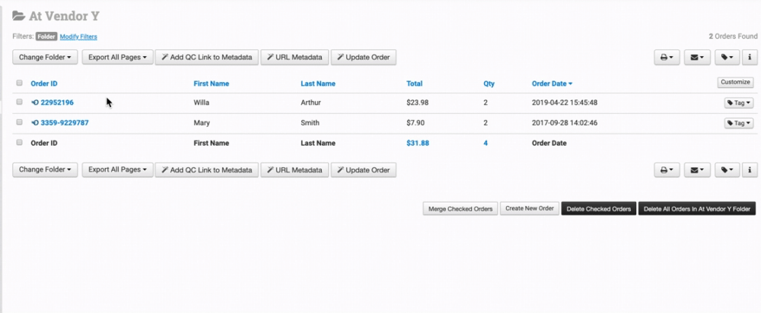Viewport: 761px width, 313px height.
Task: Open the top email envelope menu
Action: coord(697,57)
